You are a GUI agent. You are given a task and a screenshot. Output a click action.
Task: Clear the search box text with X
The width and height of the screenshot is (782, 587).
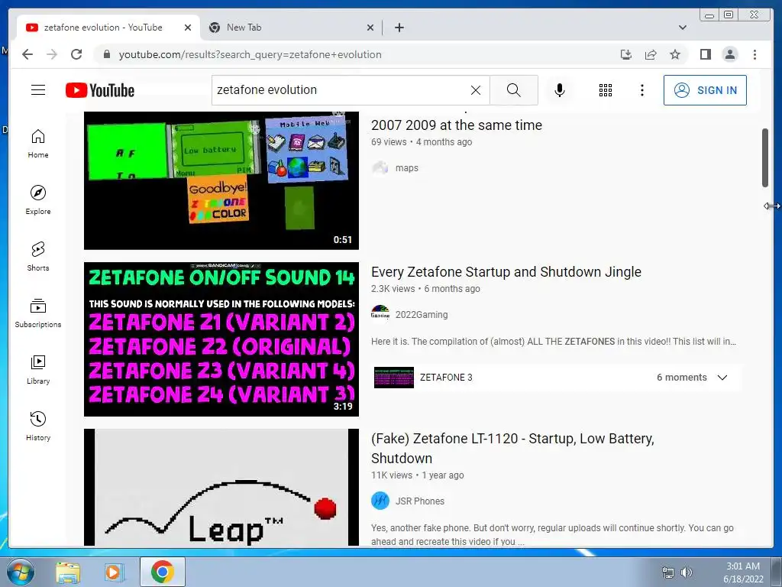476,90
